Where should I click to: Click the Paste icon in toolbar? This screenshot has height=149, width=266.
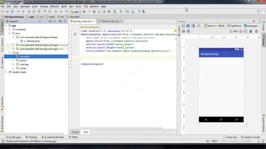tap(39, 12)
